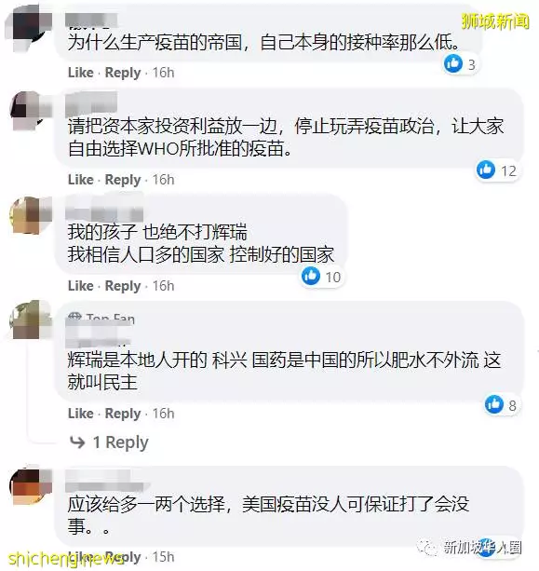Click the 15h timestamp of the last comment

tap(164, 557)
